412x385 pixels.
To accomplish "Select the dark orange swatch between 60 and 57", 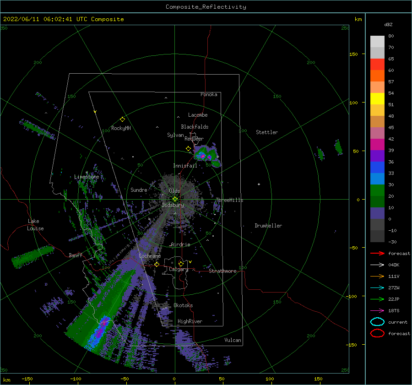I will [x=377, y=76].
